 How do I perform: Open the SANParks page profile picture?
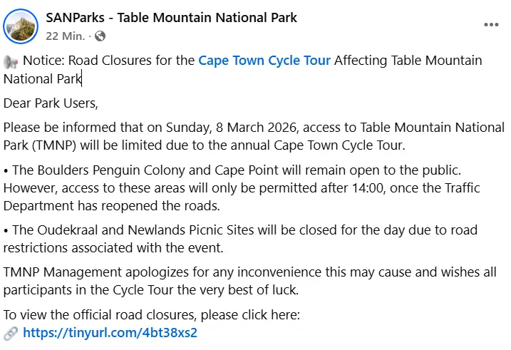(x=21, y=26)
